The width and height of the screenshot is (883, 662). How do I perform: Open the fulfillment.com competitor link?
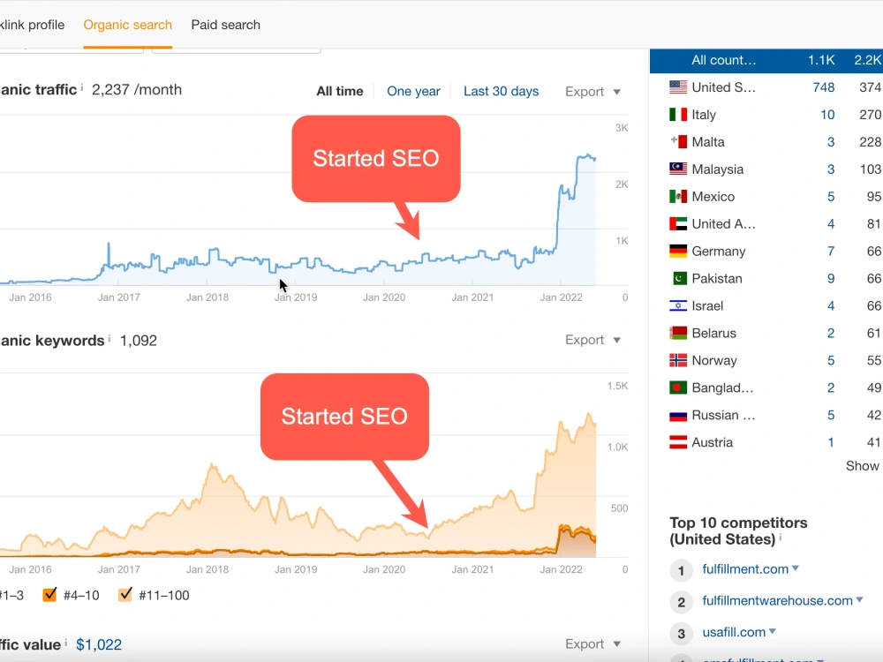[x=745, y=569]
